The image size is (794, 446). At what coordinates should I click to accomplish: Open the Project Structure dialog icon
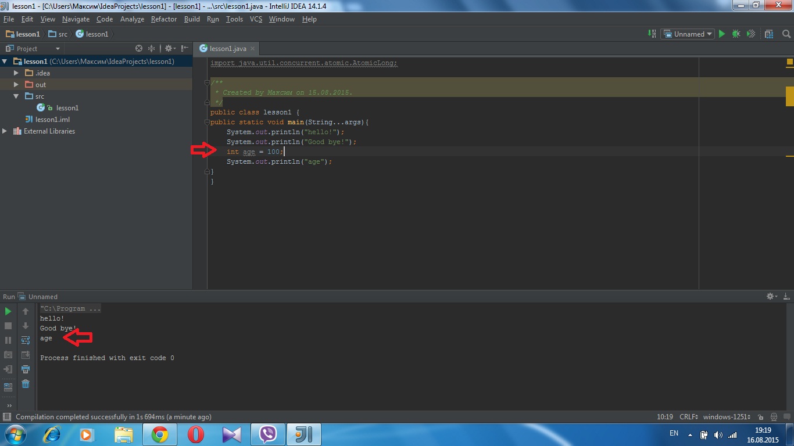tap(769, 34)
